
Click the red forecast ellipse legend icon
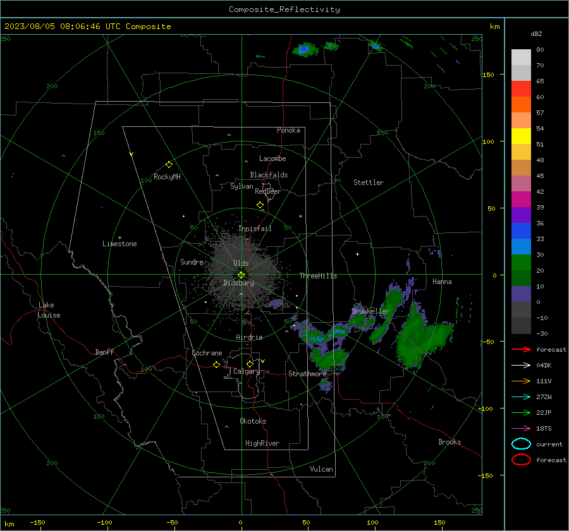coord(521,460)
